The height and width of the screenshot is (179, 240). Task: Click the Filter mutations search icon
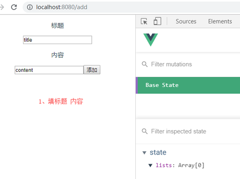point(144,64)
